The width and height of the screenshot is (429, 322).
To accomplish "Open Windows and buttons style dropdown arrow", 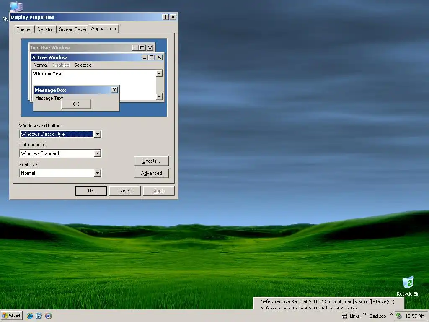I will [x=97, y=134].
